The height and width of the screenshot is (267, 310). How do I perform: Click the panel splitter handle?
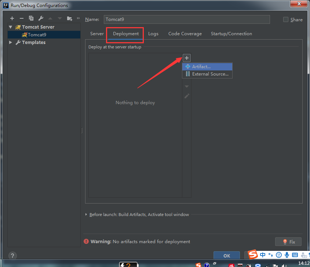point(82,131)
